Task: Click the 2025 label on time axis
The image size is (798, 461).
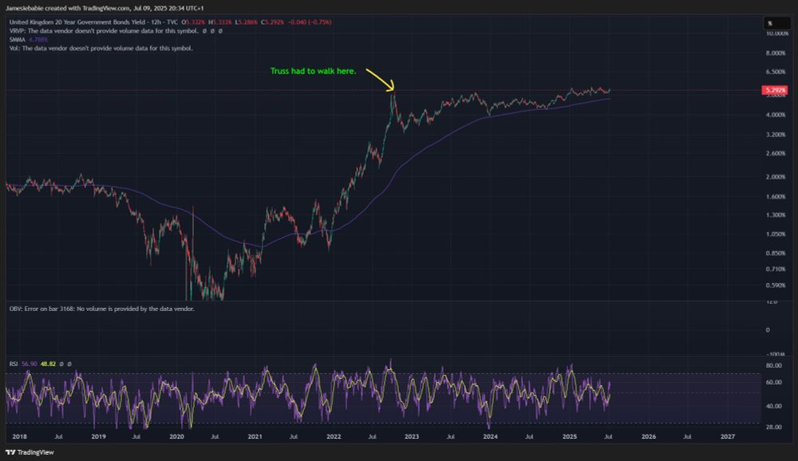Action: pos(570,436)
